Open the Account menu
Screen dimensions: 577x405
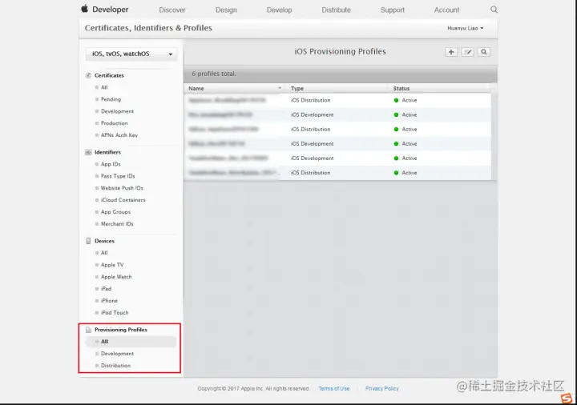pos(446,10)
